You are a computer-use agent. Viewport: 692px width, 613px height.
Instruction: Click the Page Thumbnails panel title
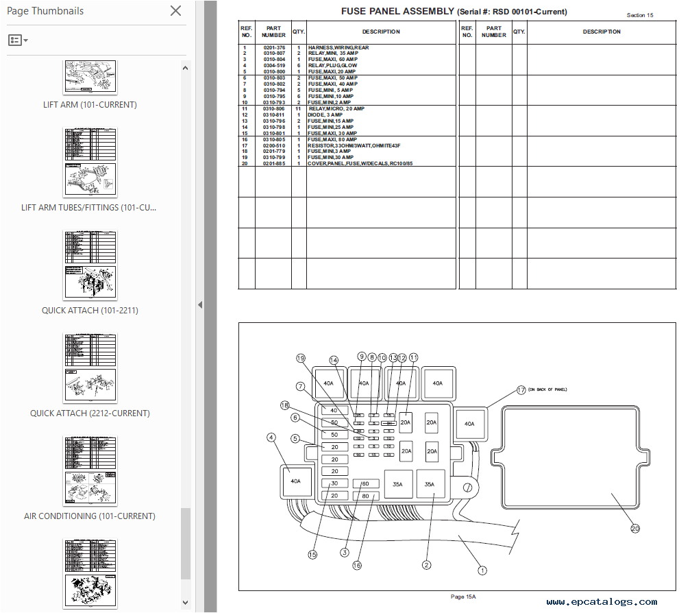click(45, 11)
